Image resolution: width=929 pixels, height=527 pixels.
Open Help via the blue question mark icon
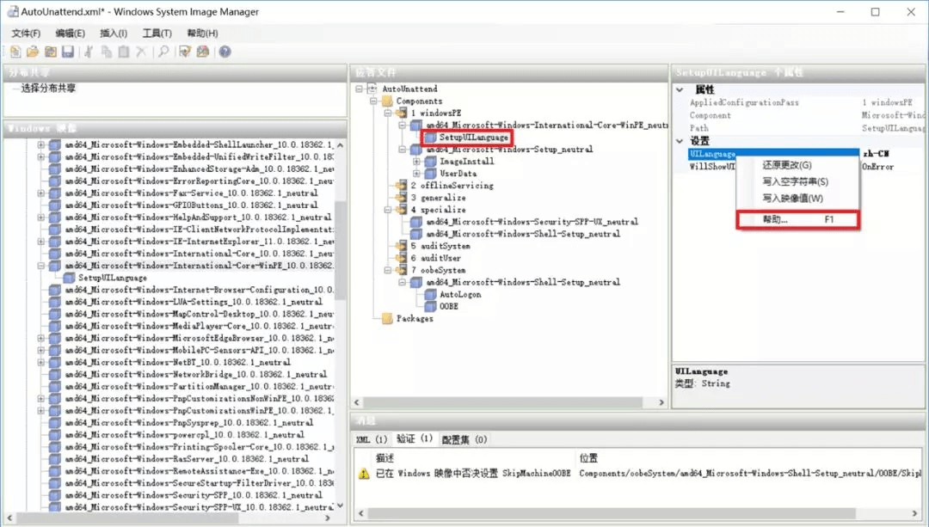(x=225, y=52)
